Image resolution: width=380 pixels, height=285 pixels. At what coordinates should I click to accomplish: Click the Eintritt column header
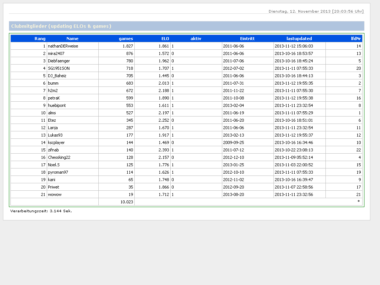tap(247, 39)
